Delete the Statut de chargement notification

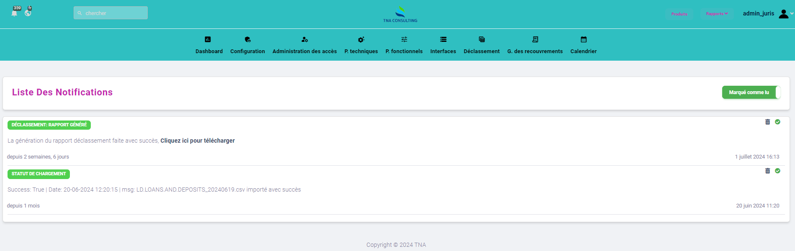(767, 171)
